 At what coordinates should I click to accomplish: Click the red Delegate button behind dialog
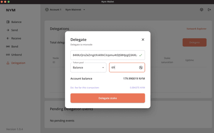(x=194, y=42)
